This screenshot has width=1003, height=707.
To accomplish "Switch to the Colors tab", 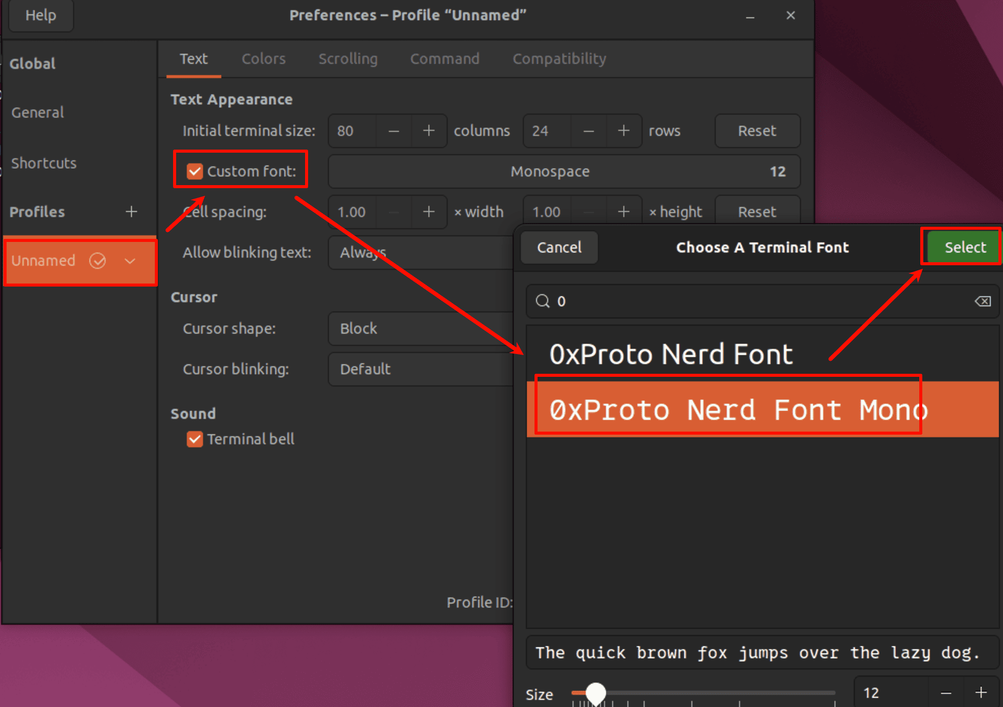I will pos(263,59).
